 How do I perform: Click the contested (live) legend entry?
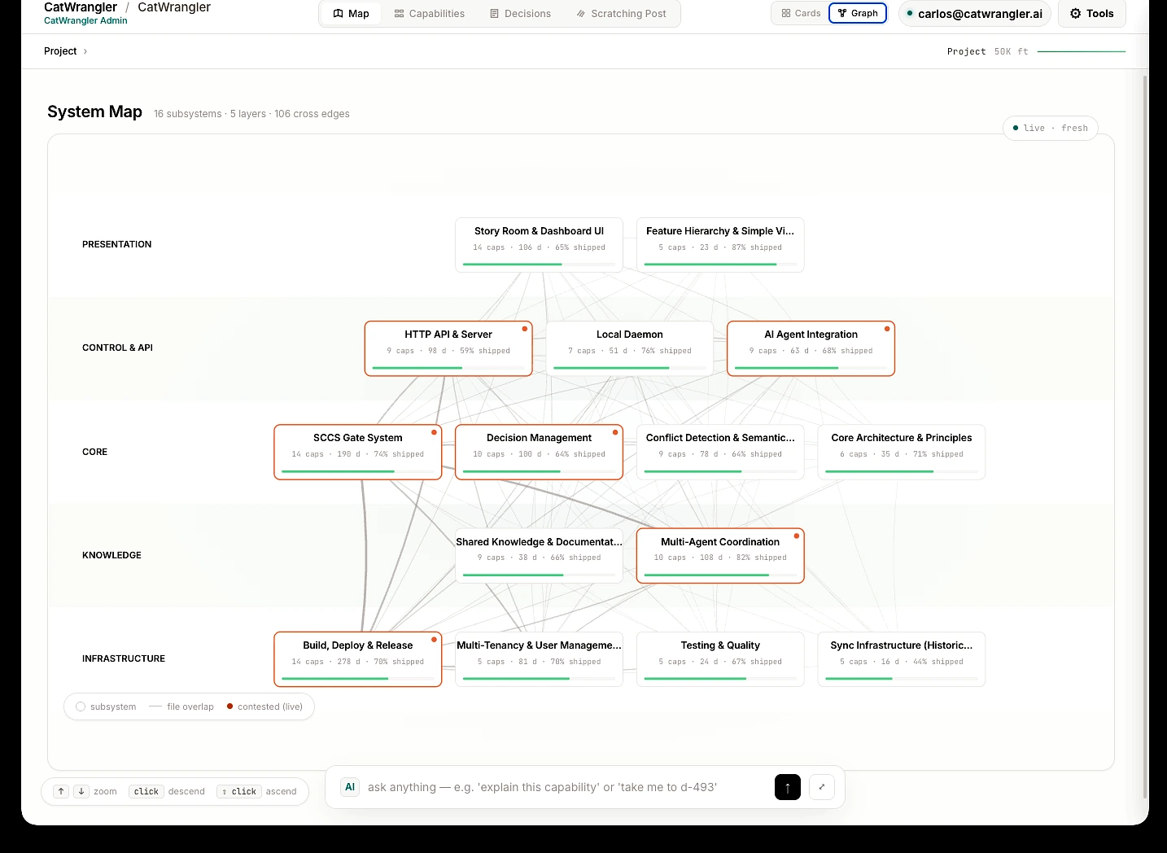(x=264, y=706)
